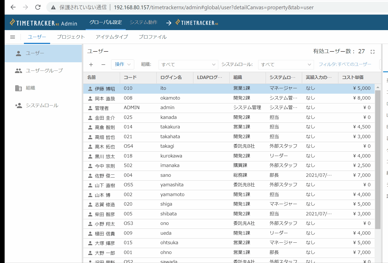This screenshot has height=263, width=388.
Task: Click the hamburger menu icon
Action: [x=13, y=37]
